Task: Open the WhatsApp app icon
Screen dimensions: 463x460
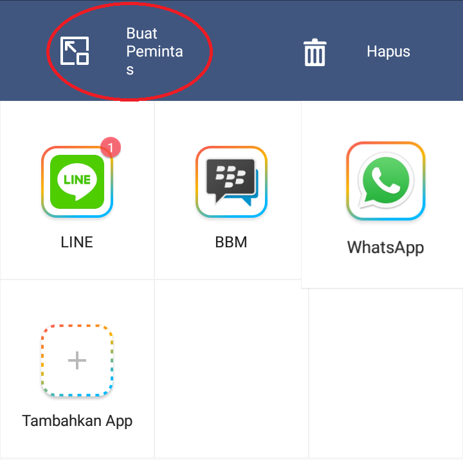Action: [386, 181]
